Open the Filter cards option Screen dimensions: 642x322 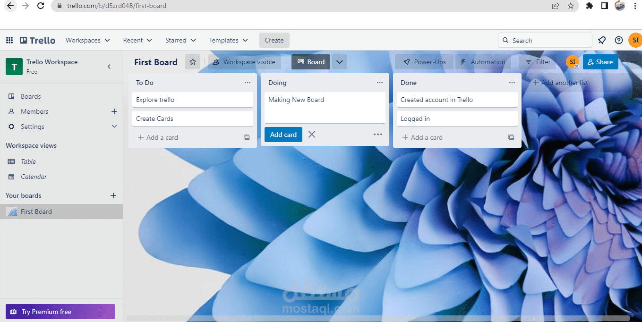538,62
